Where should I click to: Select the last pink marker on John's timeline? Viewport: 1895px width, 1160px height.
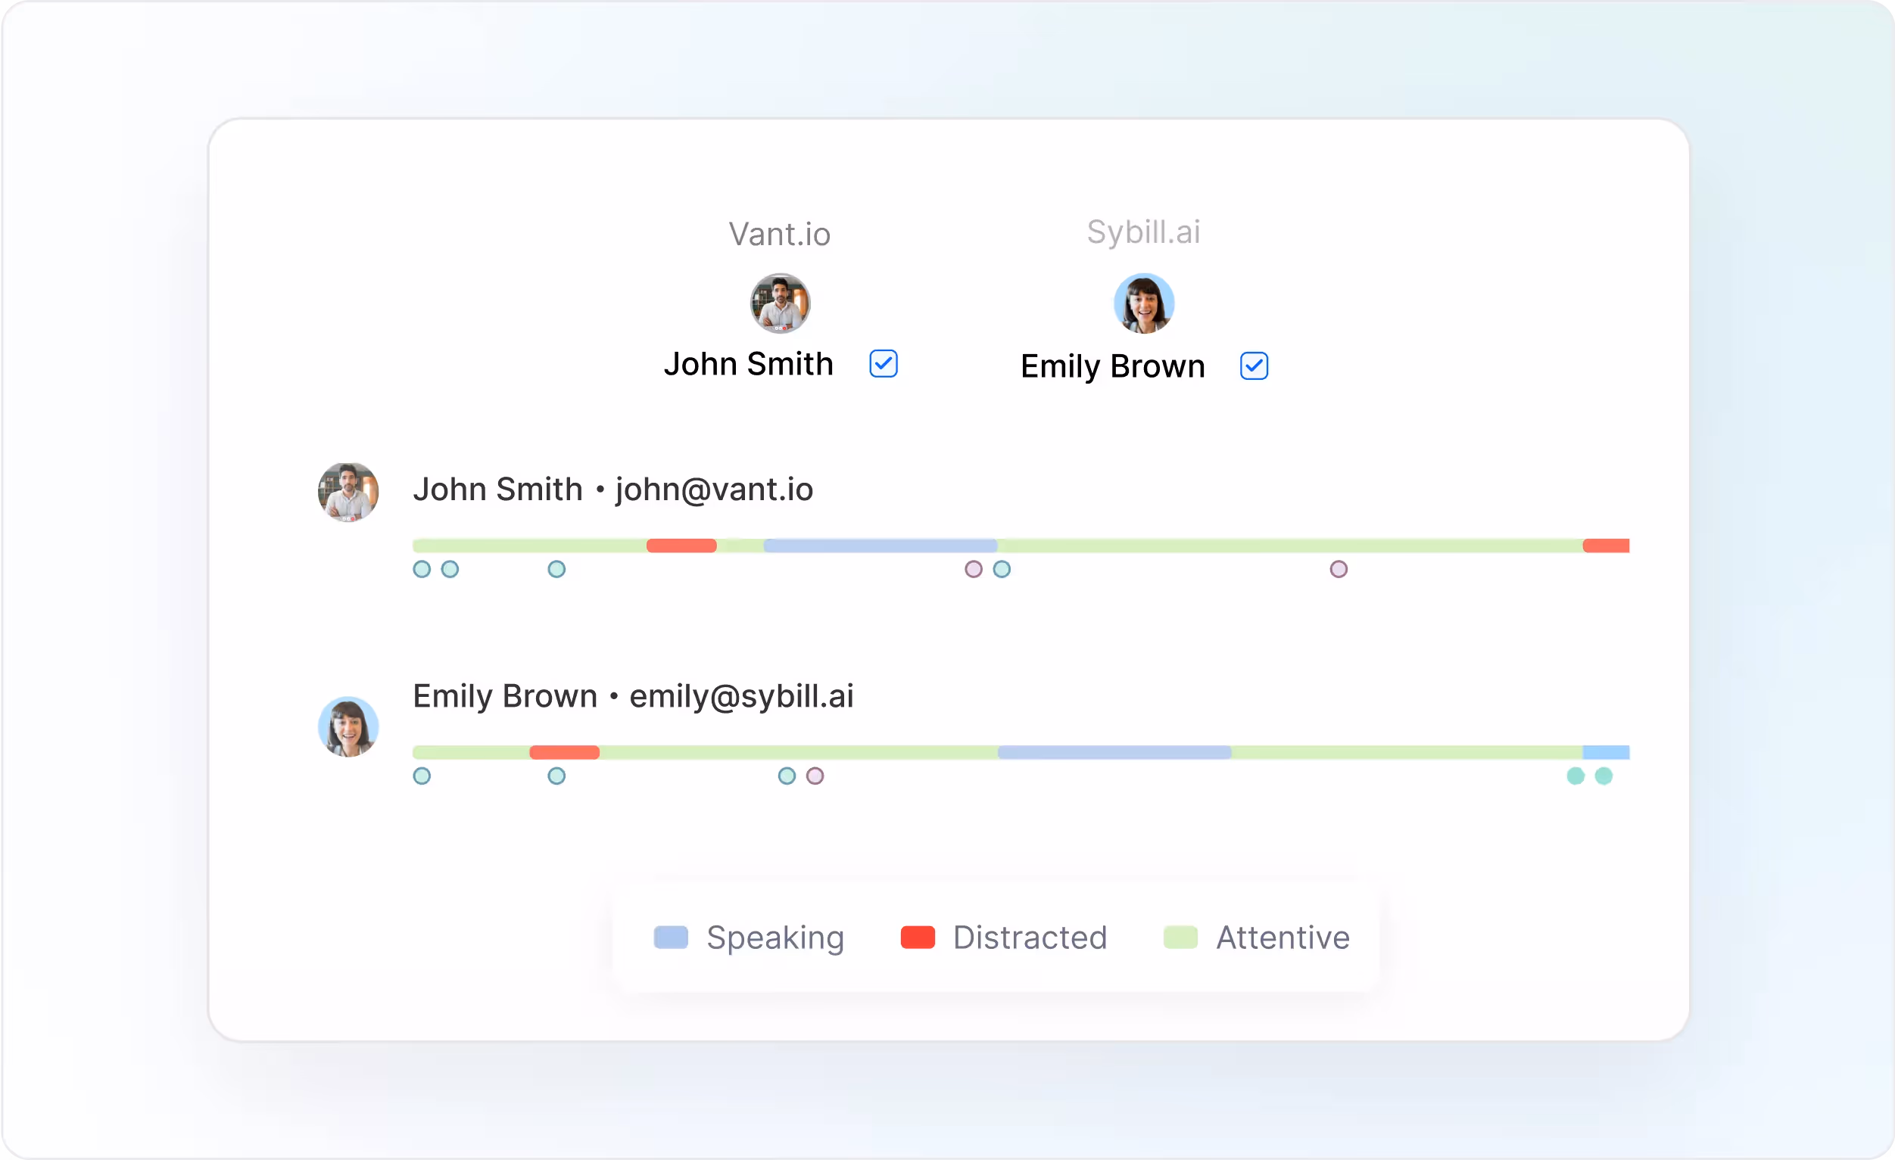(1339, 570)
